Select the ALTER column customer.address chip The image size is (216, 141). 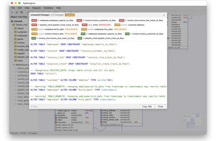pyautogui.click(x=130, y=25)
